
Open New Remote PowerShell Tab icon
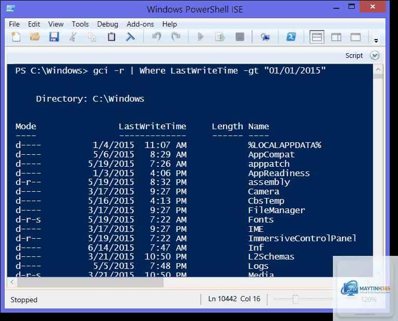(265, 37)
